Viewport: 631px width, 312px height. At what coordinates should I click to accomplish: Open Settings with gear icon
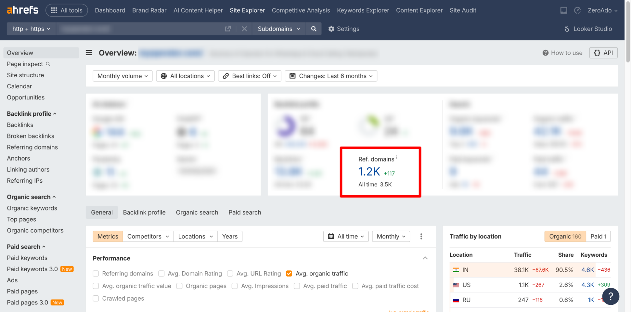[x=344, y=29]
